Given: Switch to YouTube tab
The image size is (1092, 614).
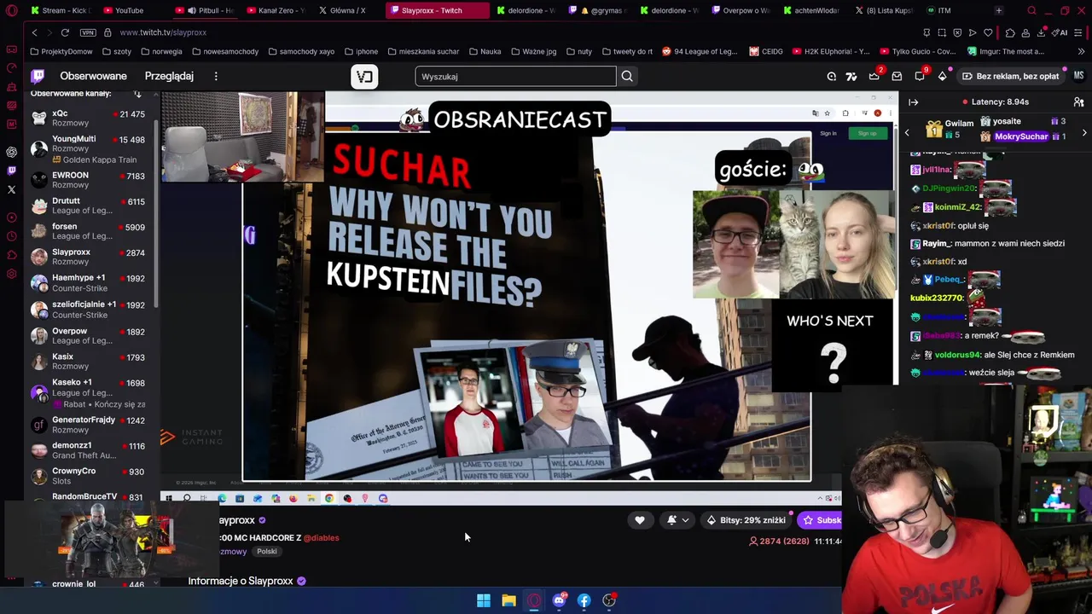Looking at the screenshot, I should click(130, 10).
